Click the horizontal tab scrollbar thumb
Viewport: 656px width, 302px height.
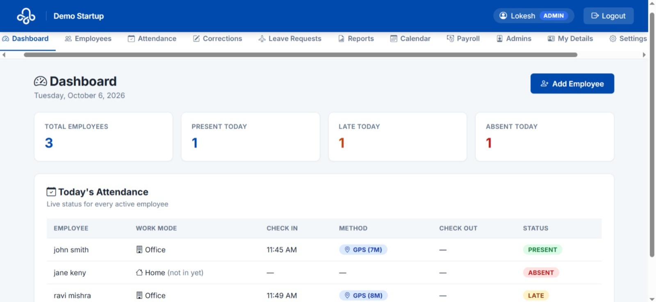[301, 54]
